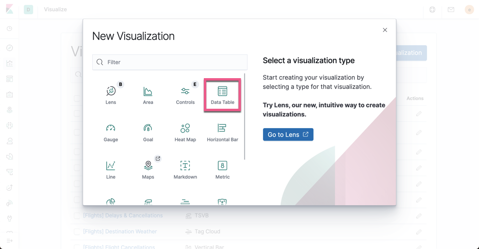
Task: Pick the Controls visualization type
Action: (185, 95)
